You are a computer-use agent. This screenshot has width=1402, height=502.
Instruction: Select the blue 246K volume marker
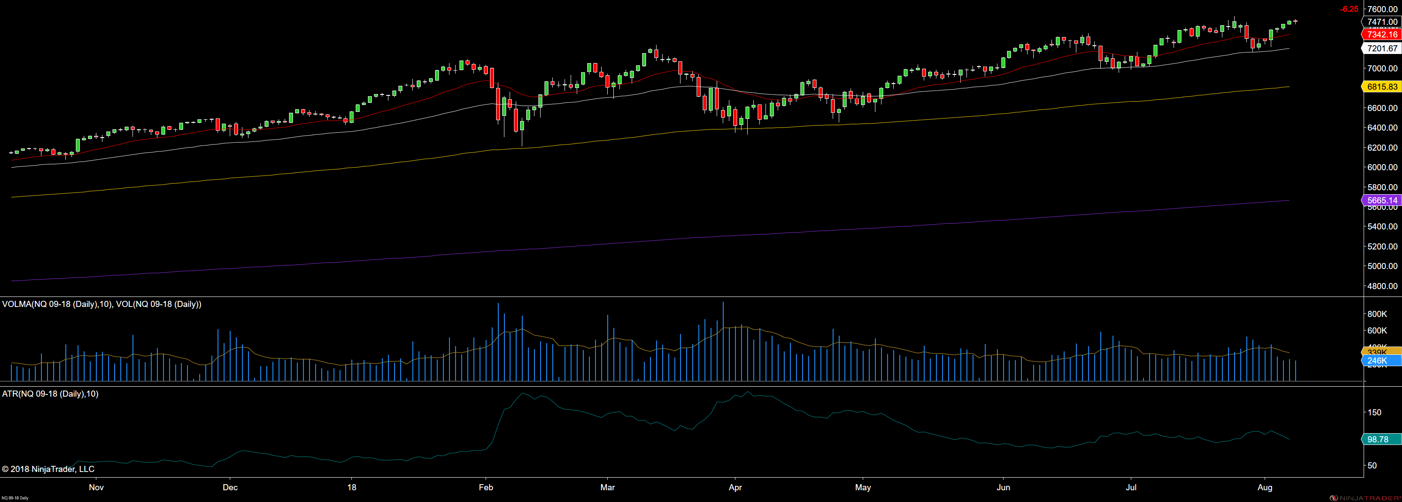1382,361
